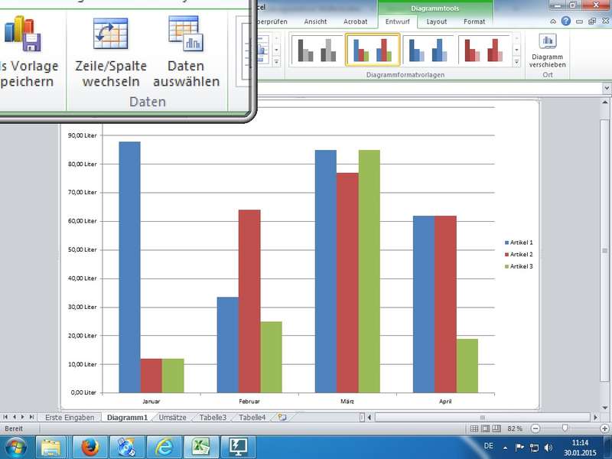Switch to Normal view in status bar
This screenshot has height=459, width=612.
(474, 428)
